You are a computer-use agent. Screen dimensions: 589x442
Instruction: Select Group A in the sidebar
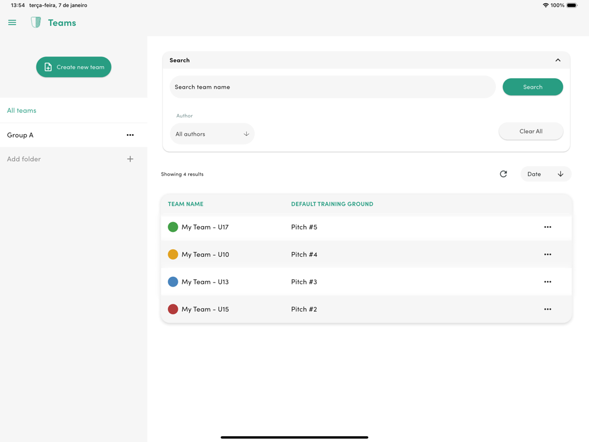[x=20, y=135]
